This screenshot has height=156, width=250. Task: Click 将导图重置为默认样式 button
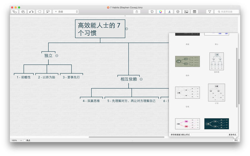click(x=180, y=135)
